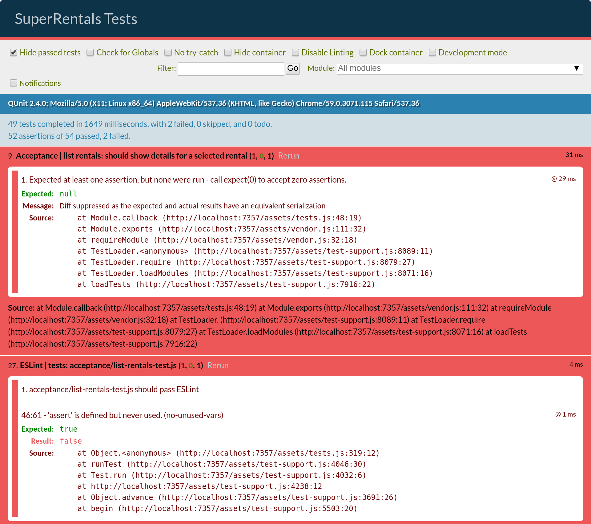Screen dimensions: 591x524
Task: Enable the No try-catch option
Action: (x=168, y=53)
